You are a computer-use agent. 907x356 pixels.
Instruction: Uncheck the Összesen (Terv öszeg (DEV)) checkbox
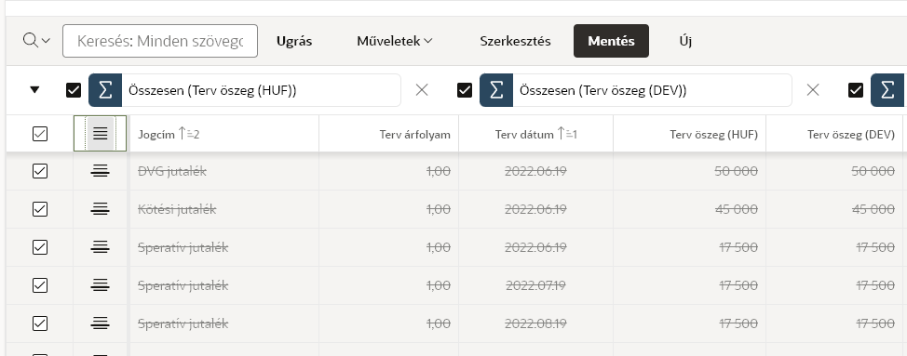point(465,90)
